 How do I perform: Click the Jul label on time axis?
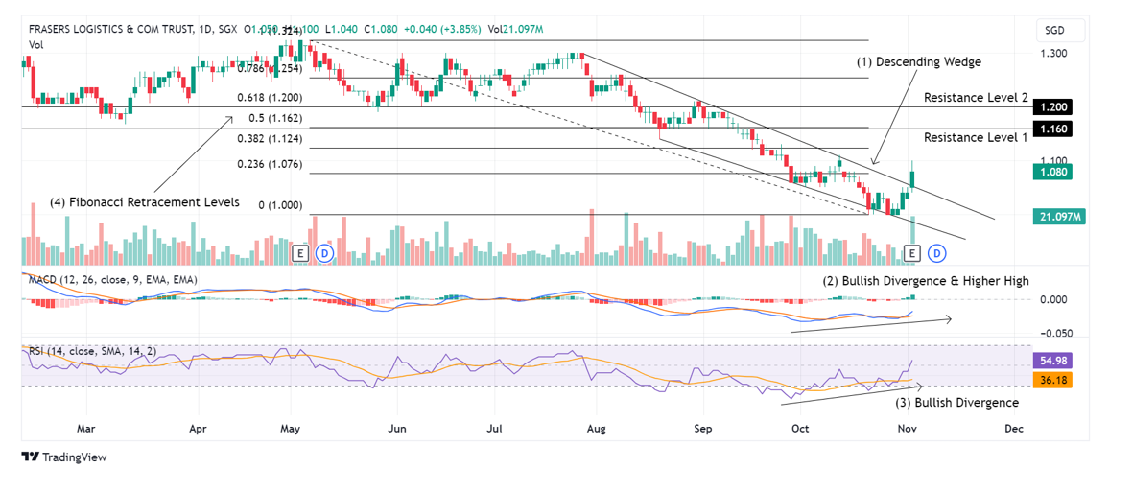[495, 429]
